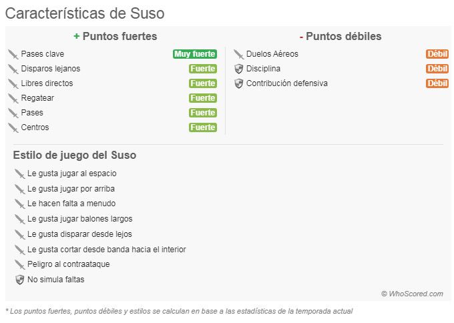This screenshot has width=454, height=323.
Task: Click the Características de Suso title
Action: pos(85,13)
